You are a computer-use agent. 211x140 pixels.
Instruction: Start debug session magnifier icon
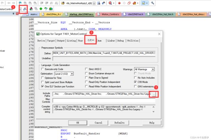pos(110,3)
